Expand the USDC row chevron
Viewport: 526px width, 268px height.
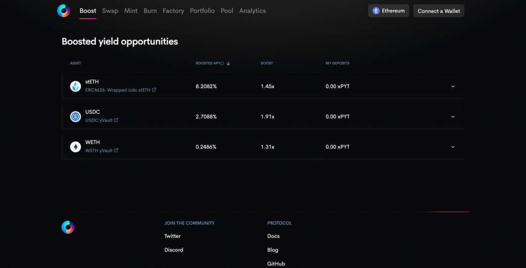click(453, 116)
